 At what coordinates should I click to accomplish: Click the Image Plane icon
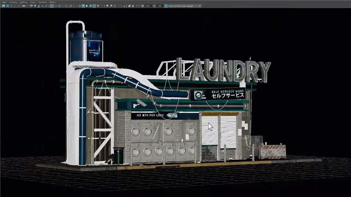pyautogui.click(x=39, y=6)
